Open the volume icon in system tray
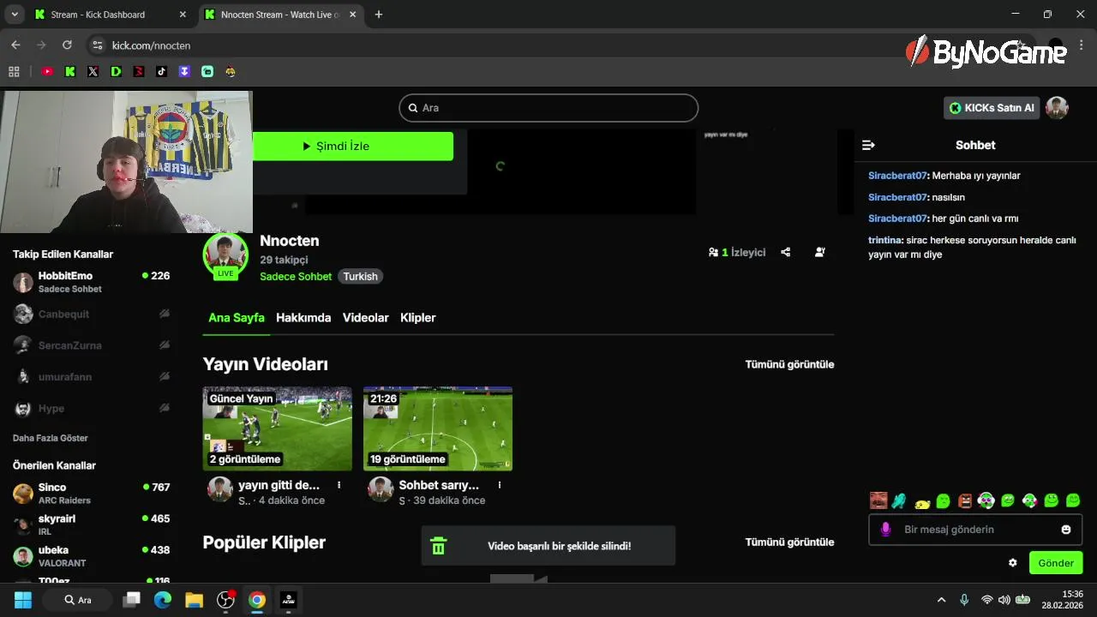 [1004, 600]
